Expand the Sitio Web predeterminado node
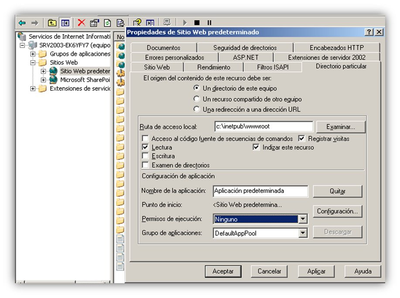400x298 pixels. (x=43, y=72)
